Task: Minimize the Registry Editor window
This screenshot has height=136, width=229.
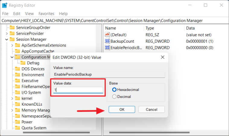Action: tap(190, 5)
